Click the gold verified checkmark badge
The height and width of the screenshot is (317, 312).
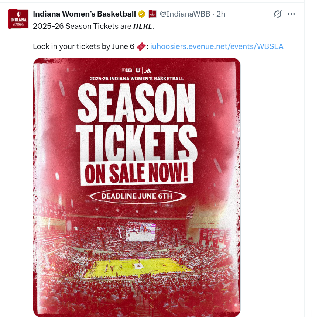tap(142, 14)
